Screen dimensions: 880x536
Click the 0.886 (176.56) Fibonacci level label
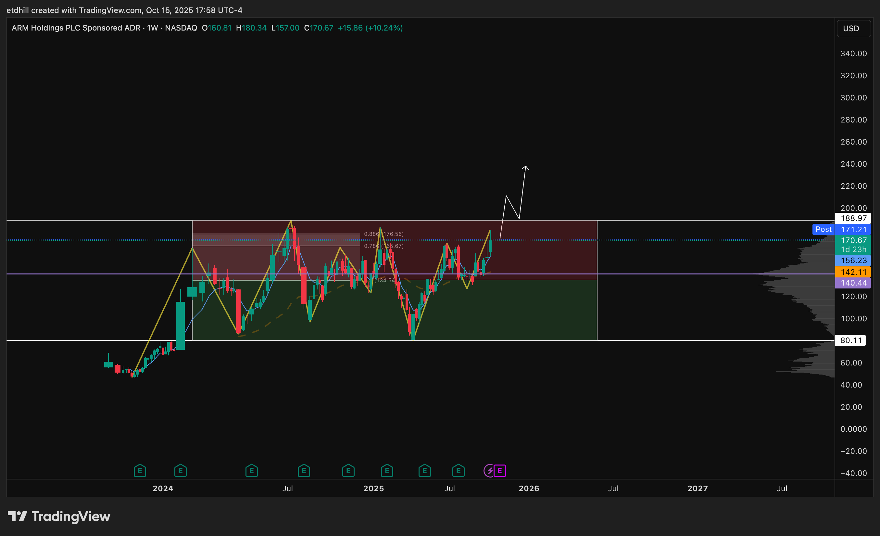(383, 234)
